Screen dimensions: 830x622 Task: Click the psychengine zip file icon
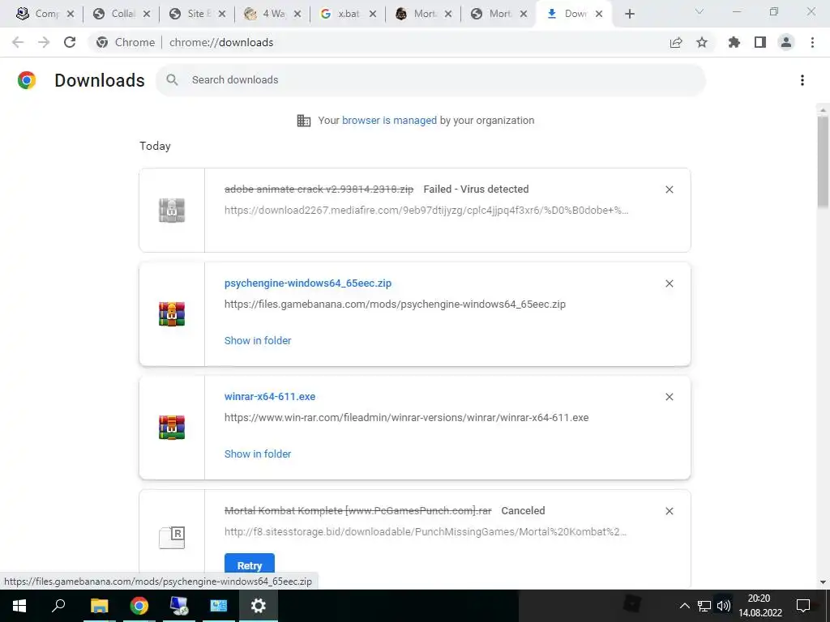[x=172, y=314]
